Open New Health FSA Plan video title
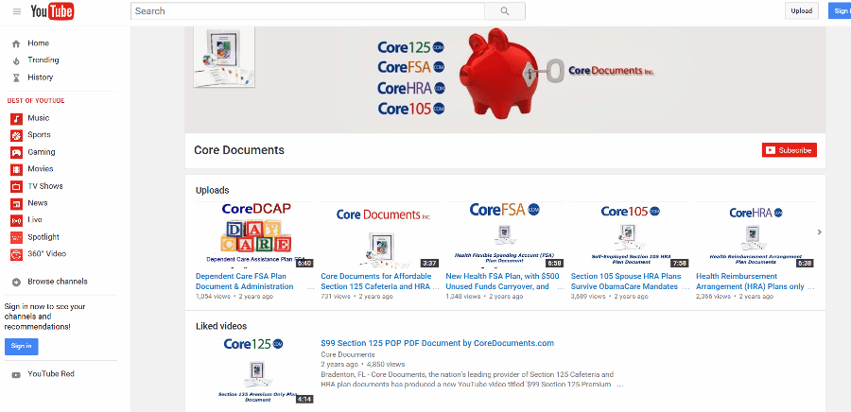This screenshot has height=412, width=851. pos(503,282)
